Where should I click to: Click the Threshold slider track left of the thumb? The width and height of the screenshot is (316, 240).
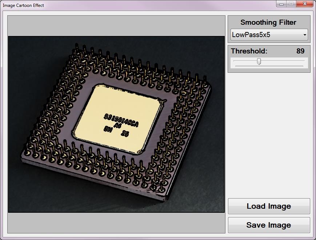click(244, 61)
